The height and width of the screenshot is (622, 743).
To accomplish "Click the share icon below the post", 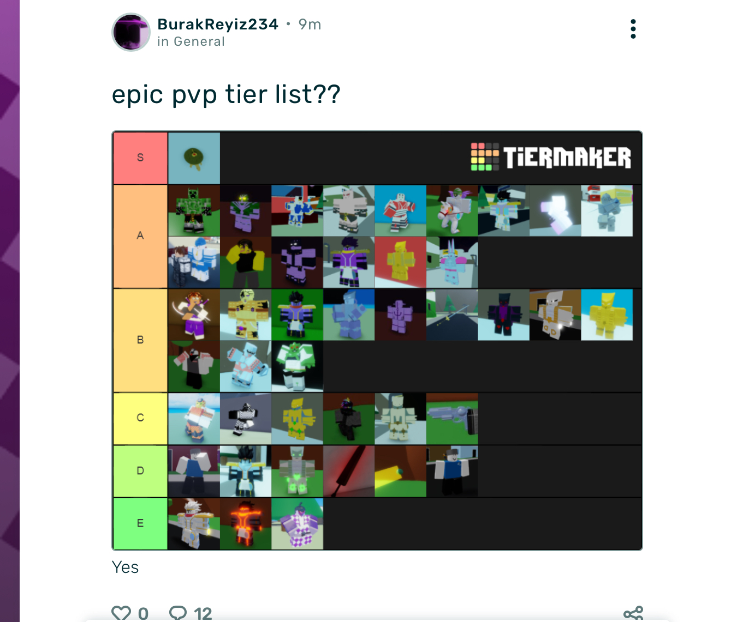I will click(633, 614).
